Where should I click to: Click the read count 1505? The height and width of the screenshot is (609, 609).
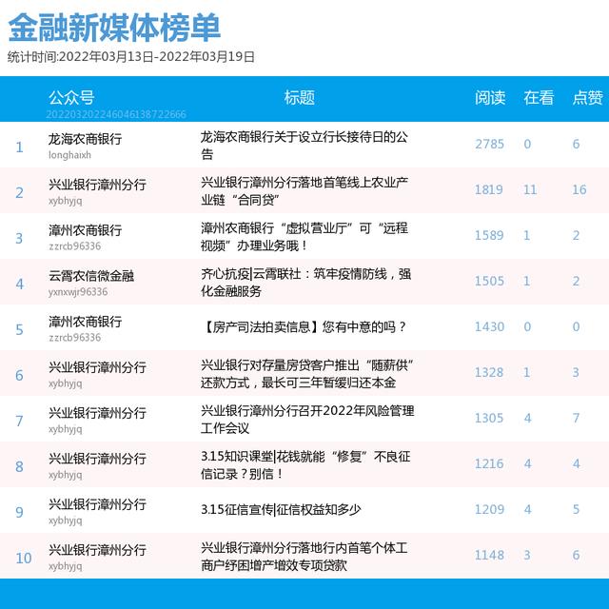tap(489, 282)
